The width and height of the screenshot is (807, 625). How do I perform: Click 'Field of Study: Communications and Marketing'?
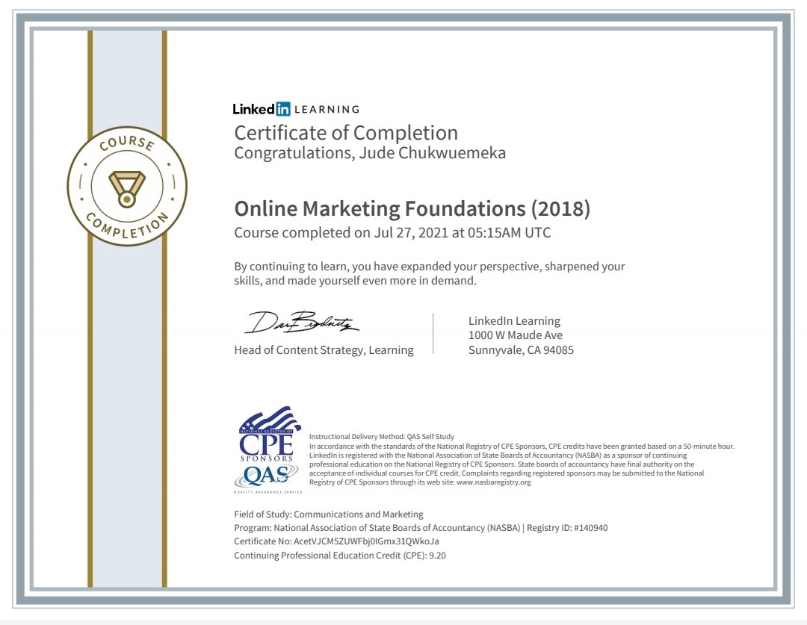tap(328, 514)
